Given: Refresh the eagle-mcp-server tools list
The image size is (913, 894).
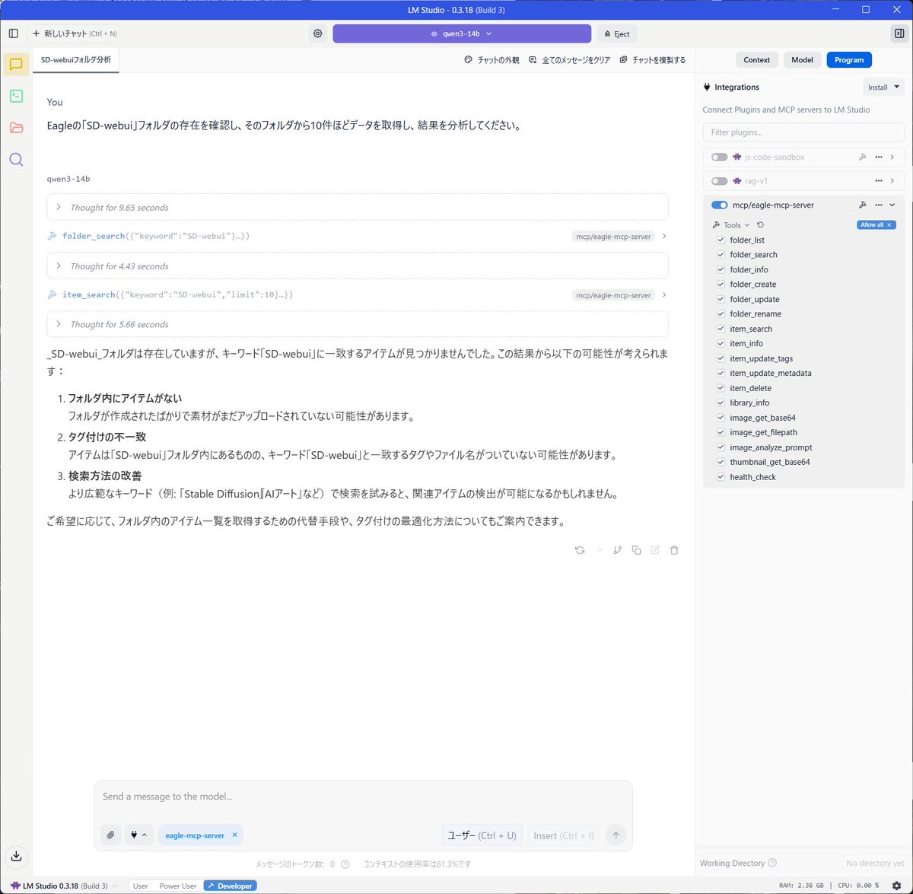Looking at the screenshot, I should tap(760, 225).
